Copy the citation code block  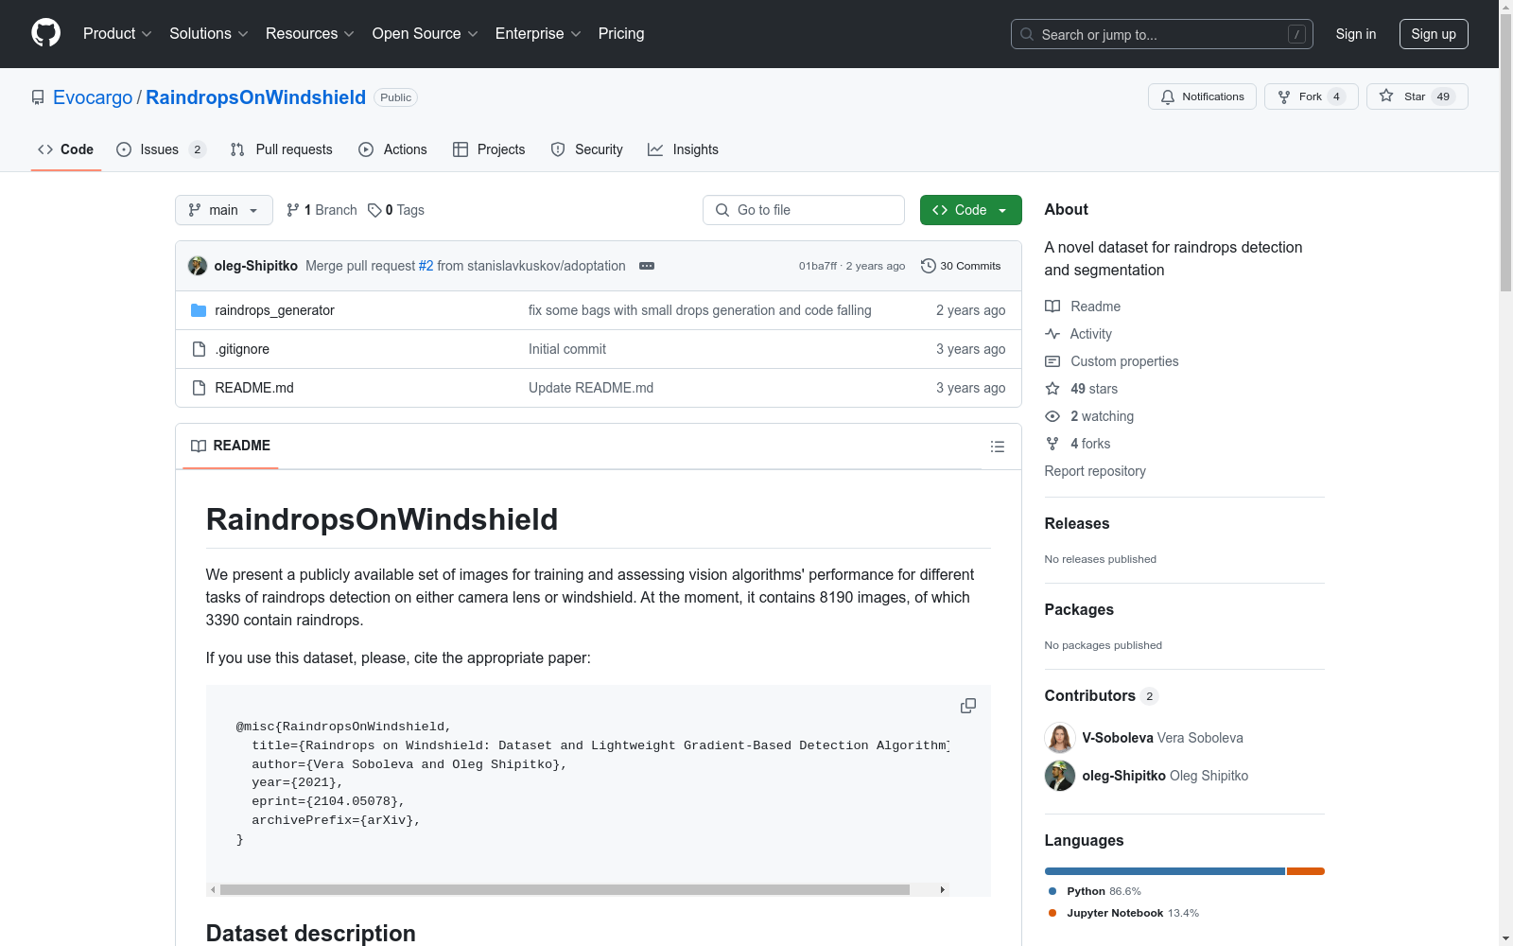(968, 706)
